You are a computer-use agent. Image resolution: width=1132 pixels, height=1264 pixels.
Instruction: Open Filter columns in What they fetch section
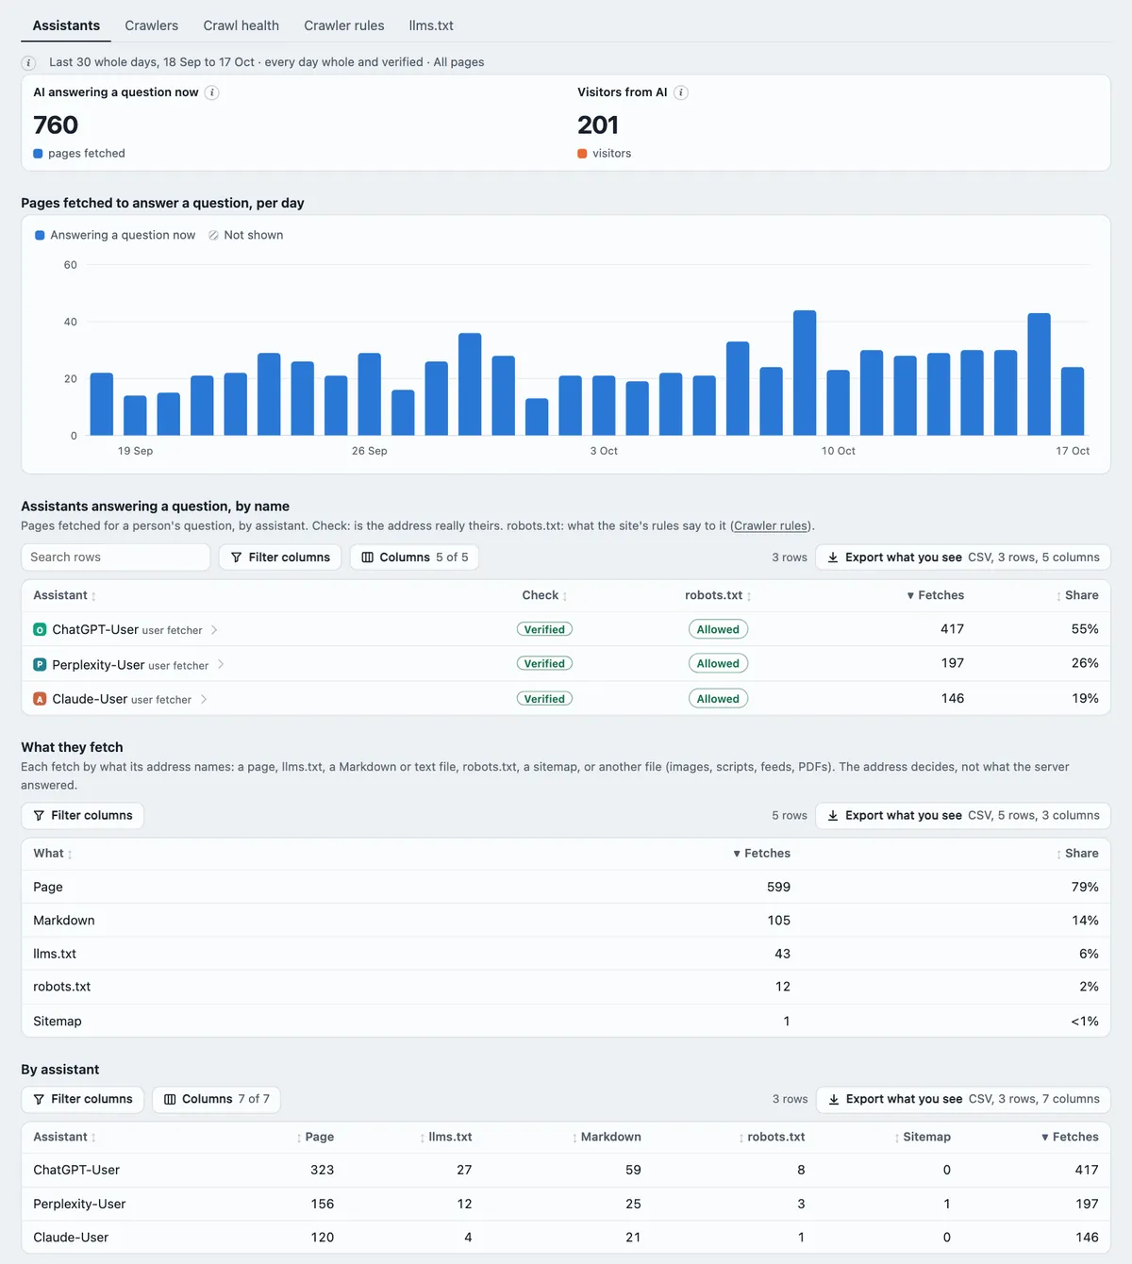click(x=83, y=816)
